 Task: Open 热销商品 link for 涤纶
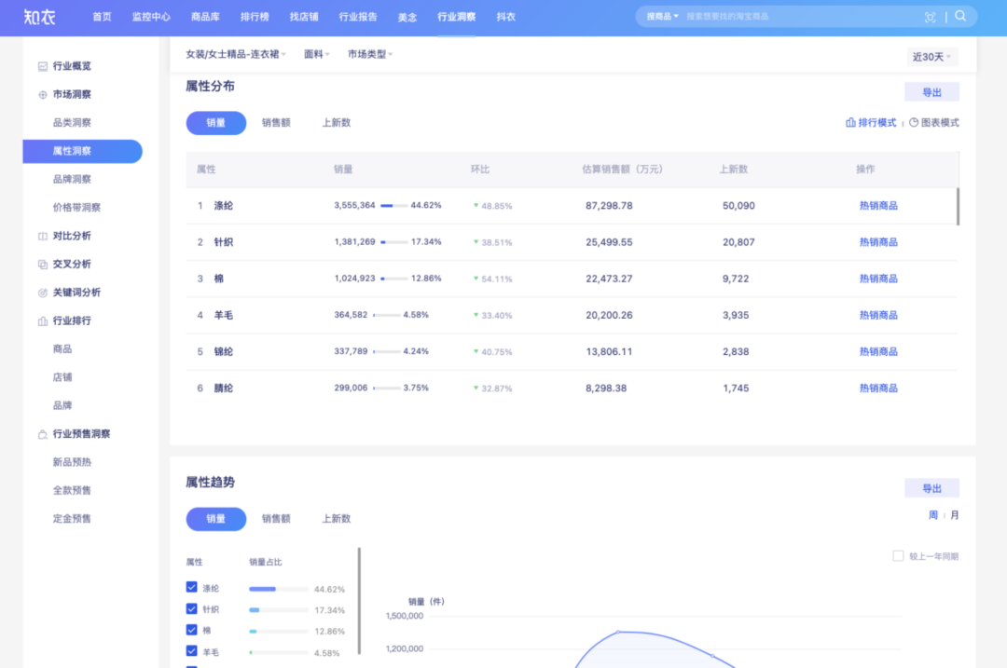coord(878,206)
